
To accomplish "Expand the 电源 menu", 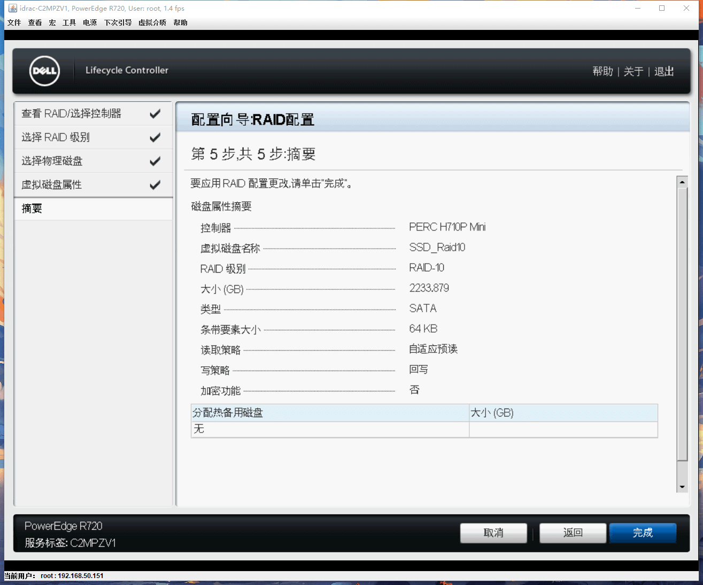I will [x=90, y=22].
